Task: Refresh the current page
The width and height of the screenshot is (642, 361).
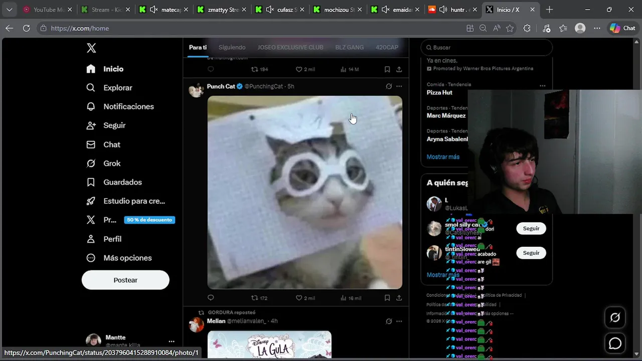Action: coord(26,28)
